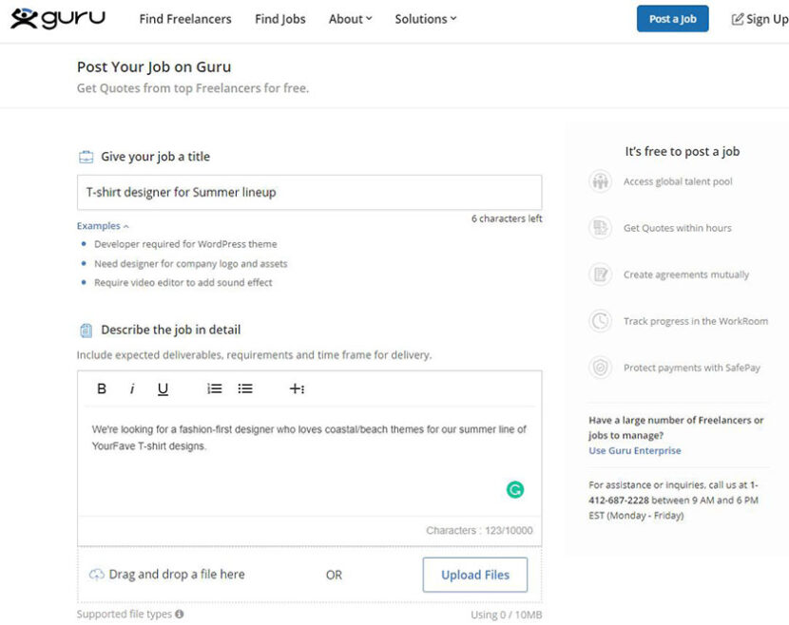Select Find Jobs in the navigation
The height and width of the screenshot is (625, 789).
click(279, 18)
